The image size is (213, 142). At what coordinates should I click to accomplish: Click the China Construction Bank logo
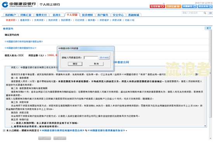[19, 4]
